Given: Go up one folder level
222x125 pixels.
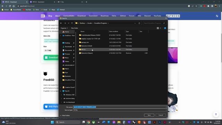Looking at the screenshot, I should [72, 23].
